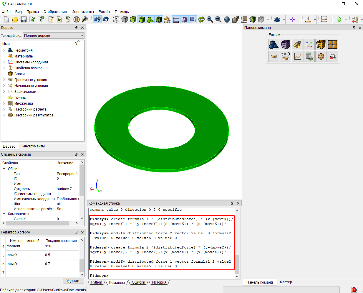
Task: Select the wireframe cube display icon
Action: pos(116,19)
